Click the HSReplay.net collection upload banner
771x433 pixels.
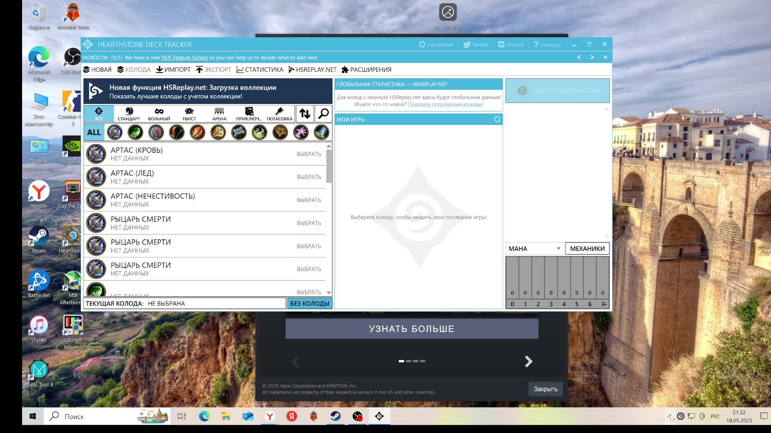coord(208,91)
